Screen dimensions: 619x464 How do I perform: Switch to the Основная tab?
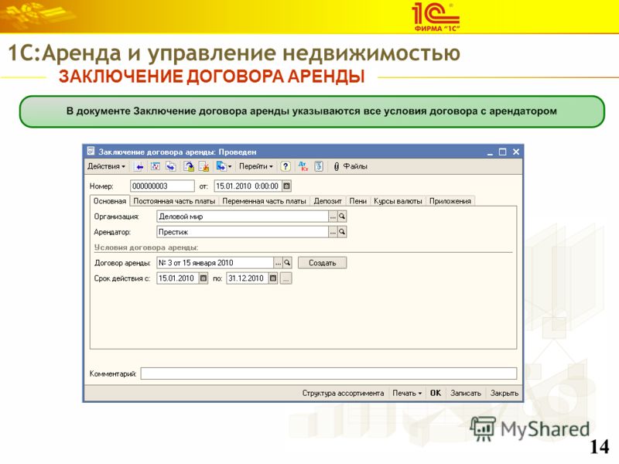pyautogui.click(x=110, y=201)
